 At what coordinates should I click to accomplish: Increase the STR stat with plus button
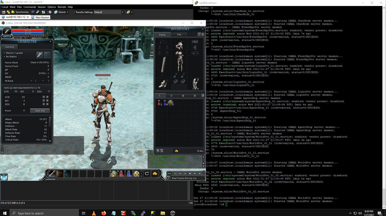pyautogui.click(x=47, y=97)
